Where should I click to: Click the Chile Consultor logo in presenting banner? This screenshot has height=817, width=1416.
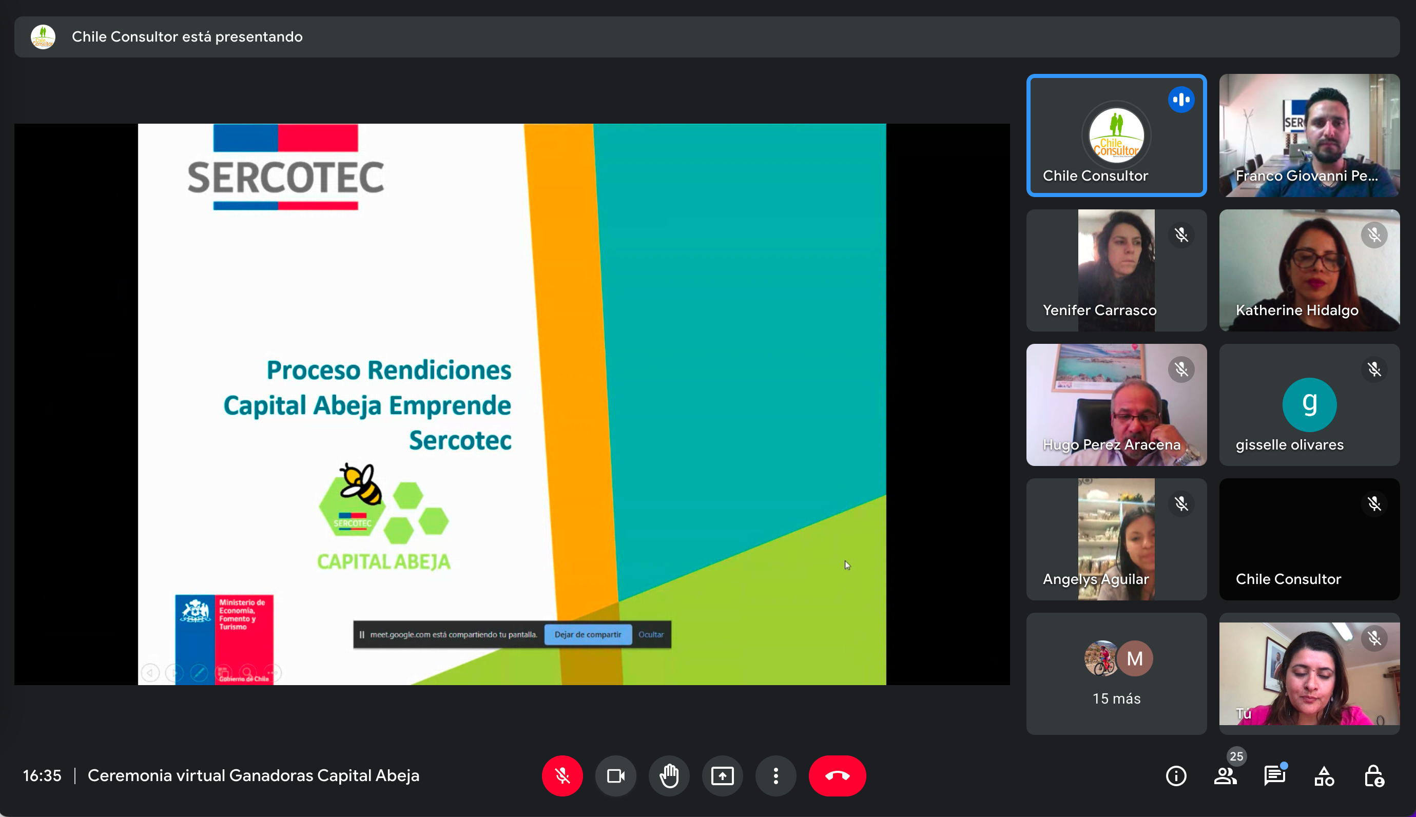point(43,37)
